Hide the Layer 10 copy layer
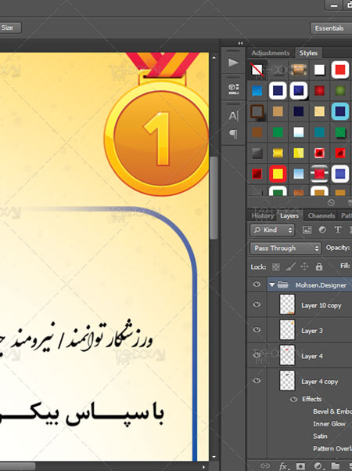Image resolution: width=352 pixels, height=471 pixels. [x=257, y=305]
